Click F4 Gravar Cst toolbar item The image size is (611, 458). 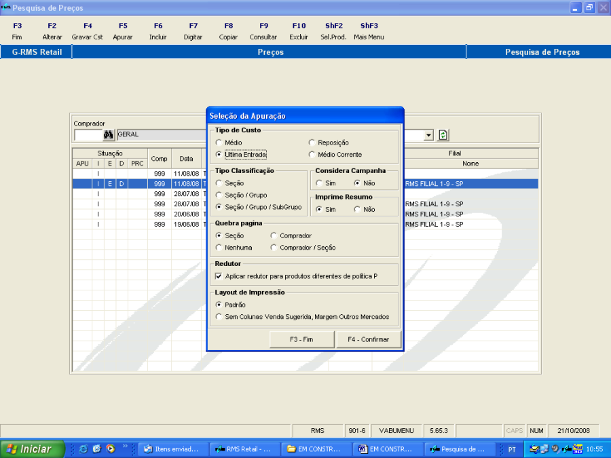(88, 31)
